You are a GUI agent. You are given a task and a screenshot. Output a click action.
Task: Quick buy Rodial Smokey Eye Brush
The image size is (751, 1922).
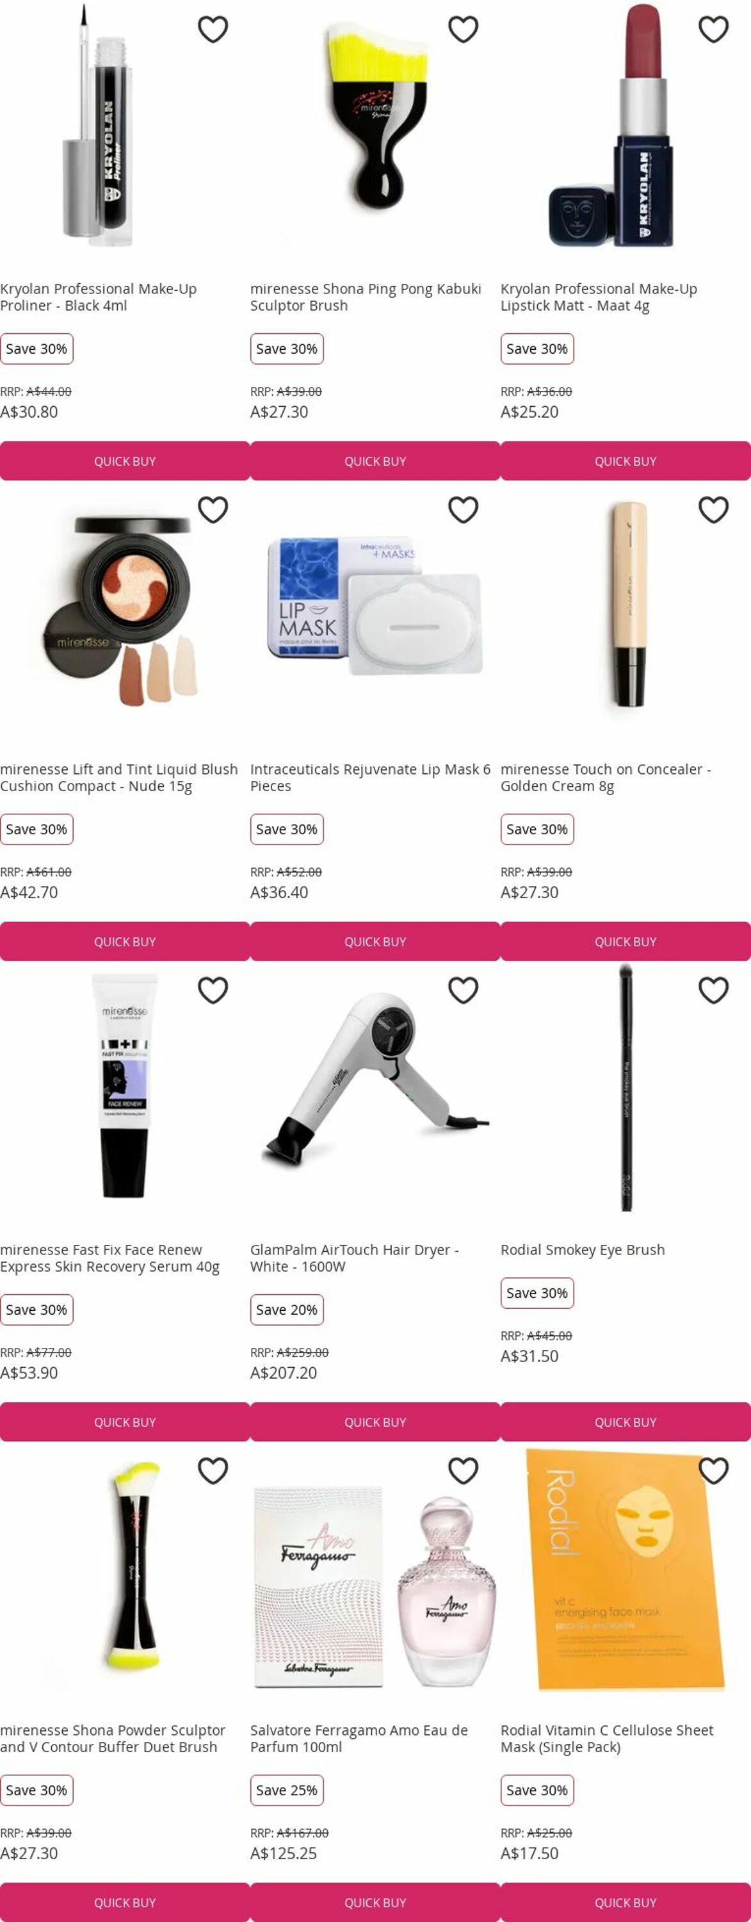coord(626,1422)
